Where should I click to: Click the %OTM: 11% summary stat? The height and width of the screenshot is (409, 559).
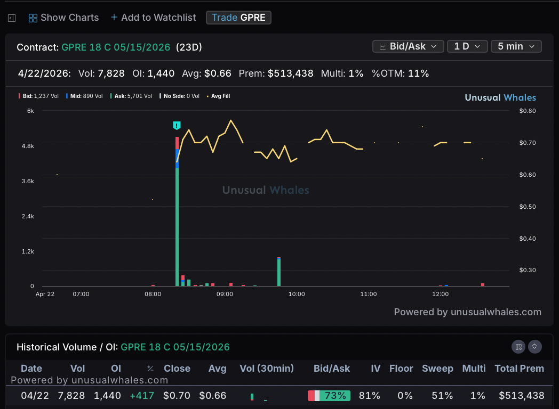(x=400, y=73)
